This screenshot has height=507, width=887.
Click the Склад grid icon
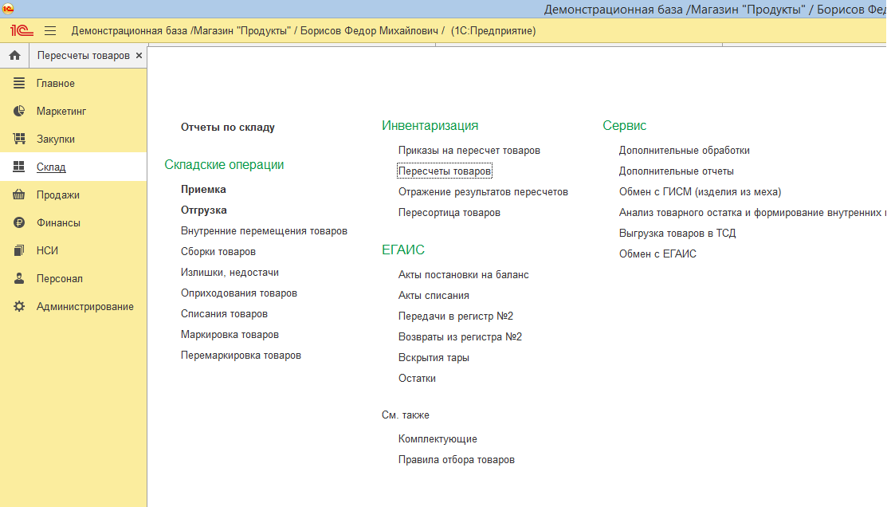coord(19,167)
